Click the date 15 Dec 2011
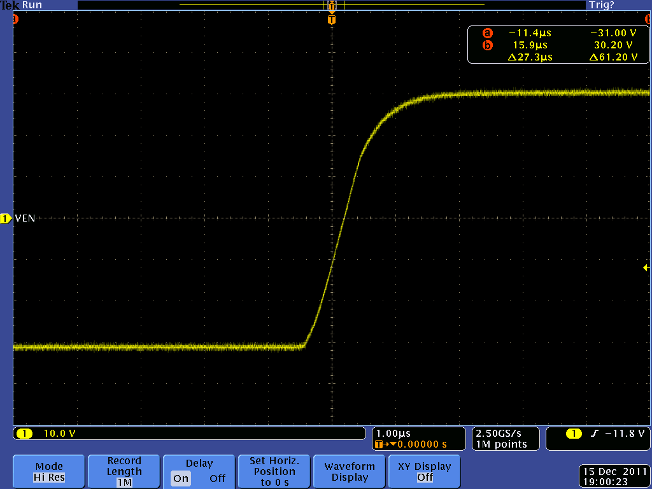Viewport: 652px width, 489px height. [x=614, y=472]
